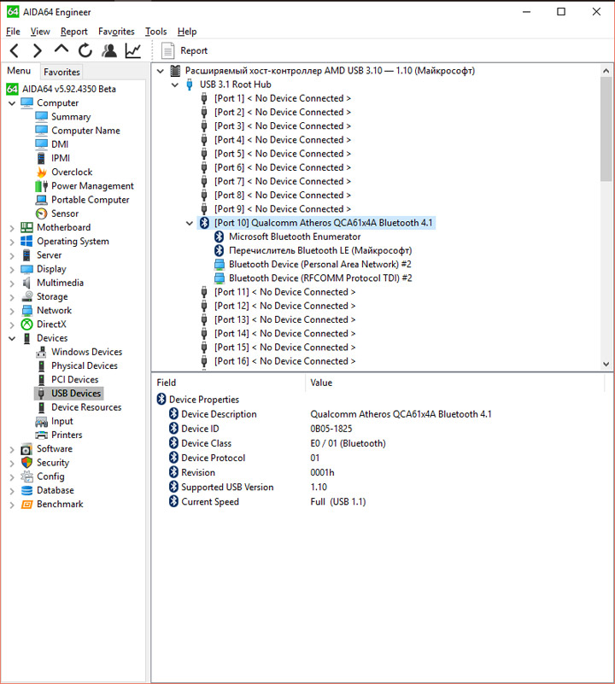Viewport: 615px width, 684px height.
Task: Collapse the AMD USB host controller node
Action: tap(161, 71)
